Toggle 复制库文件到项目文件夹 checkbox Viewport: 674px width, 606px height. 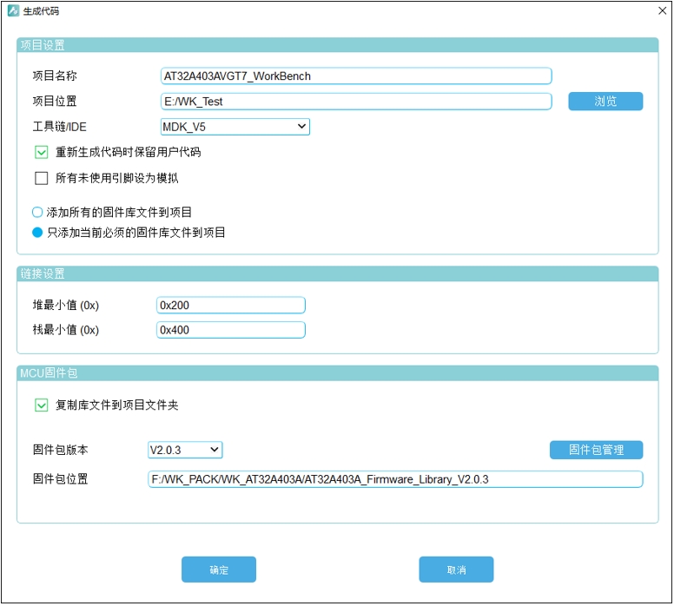[x=42, y=405]
